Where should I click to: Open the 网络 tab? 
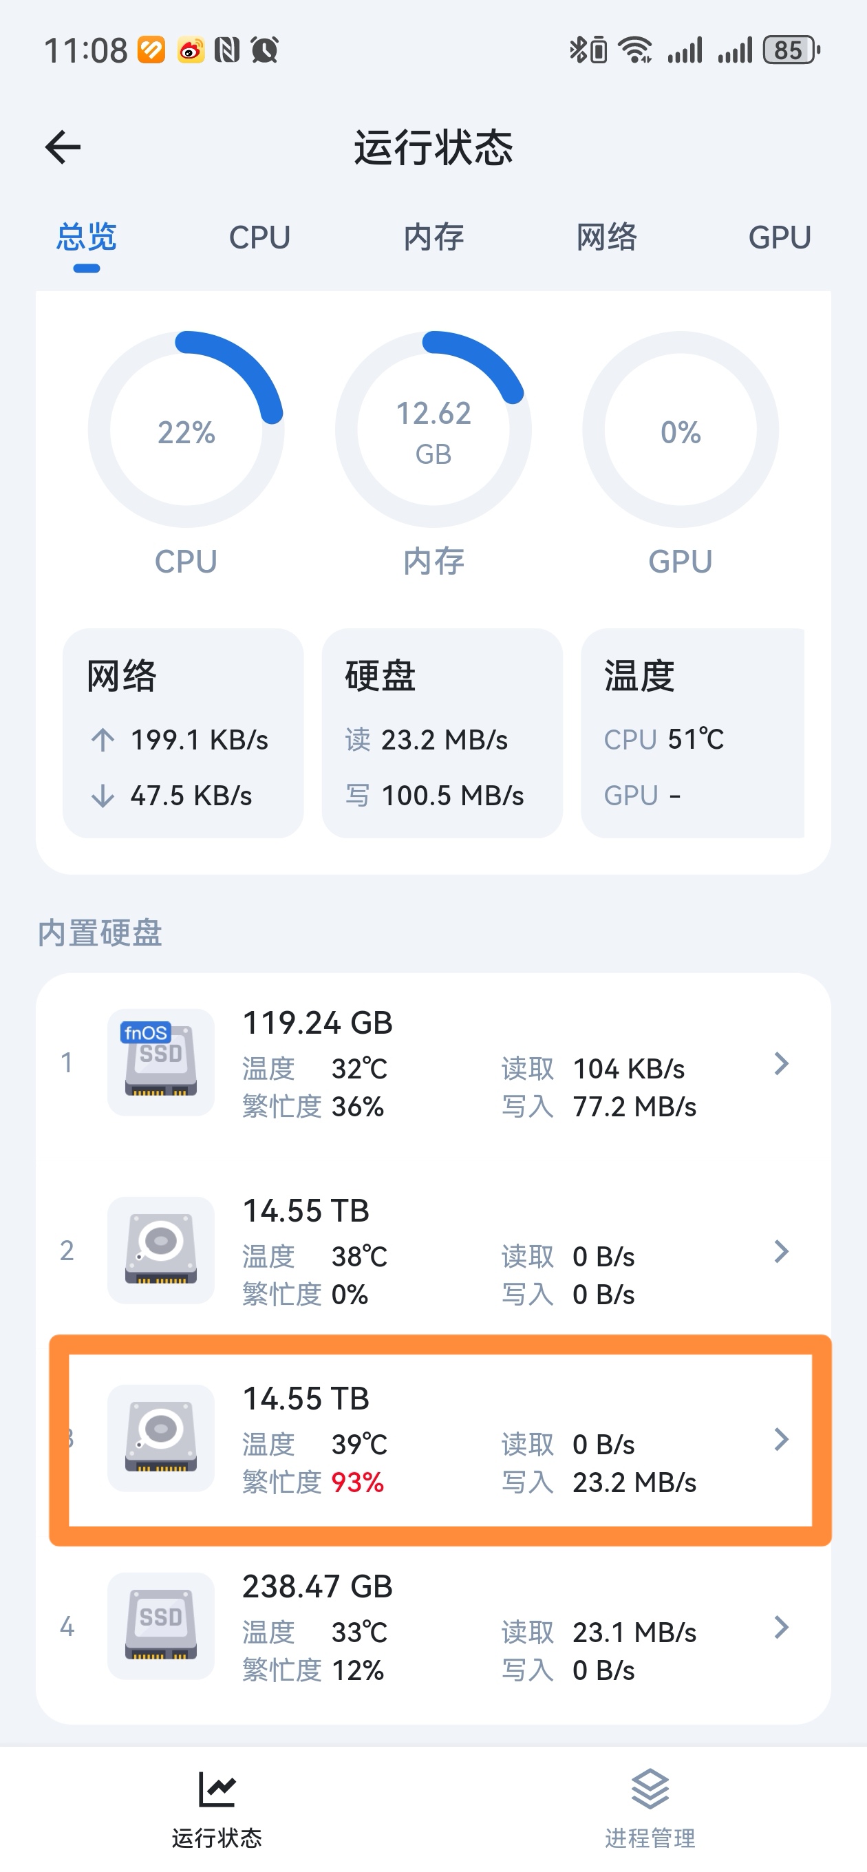(606, 237)
